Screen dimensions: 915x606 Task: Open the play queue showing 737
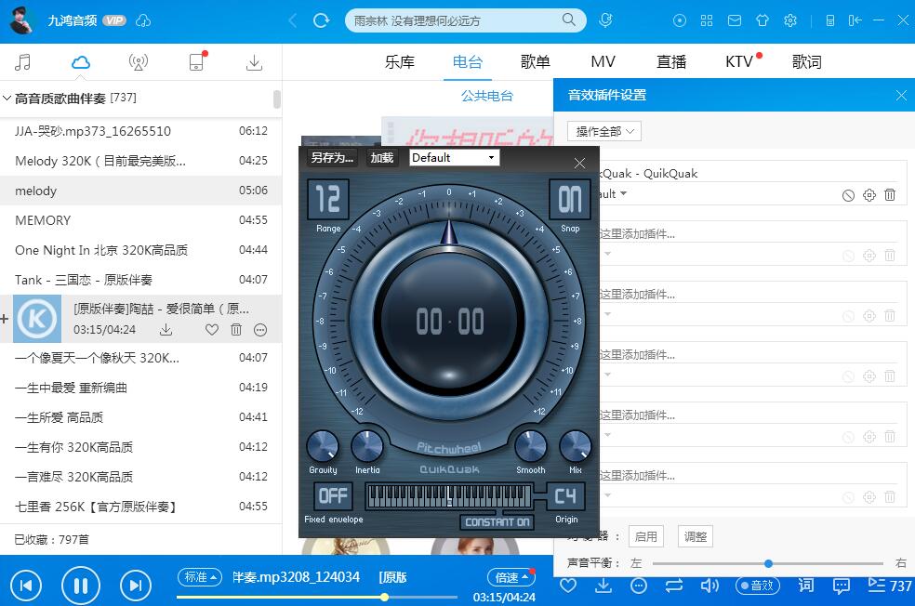pos(889,585)
